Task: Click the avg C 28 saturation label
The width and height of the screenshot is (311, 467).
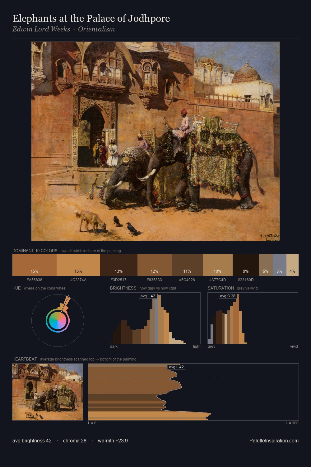Action: 228,296
